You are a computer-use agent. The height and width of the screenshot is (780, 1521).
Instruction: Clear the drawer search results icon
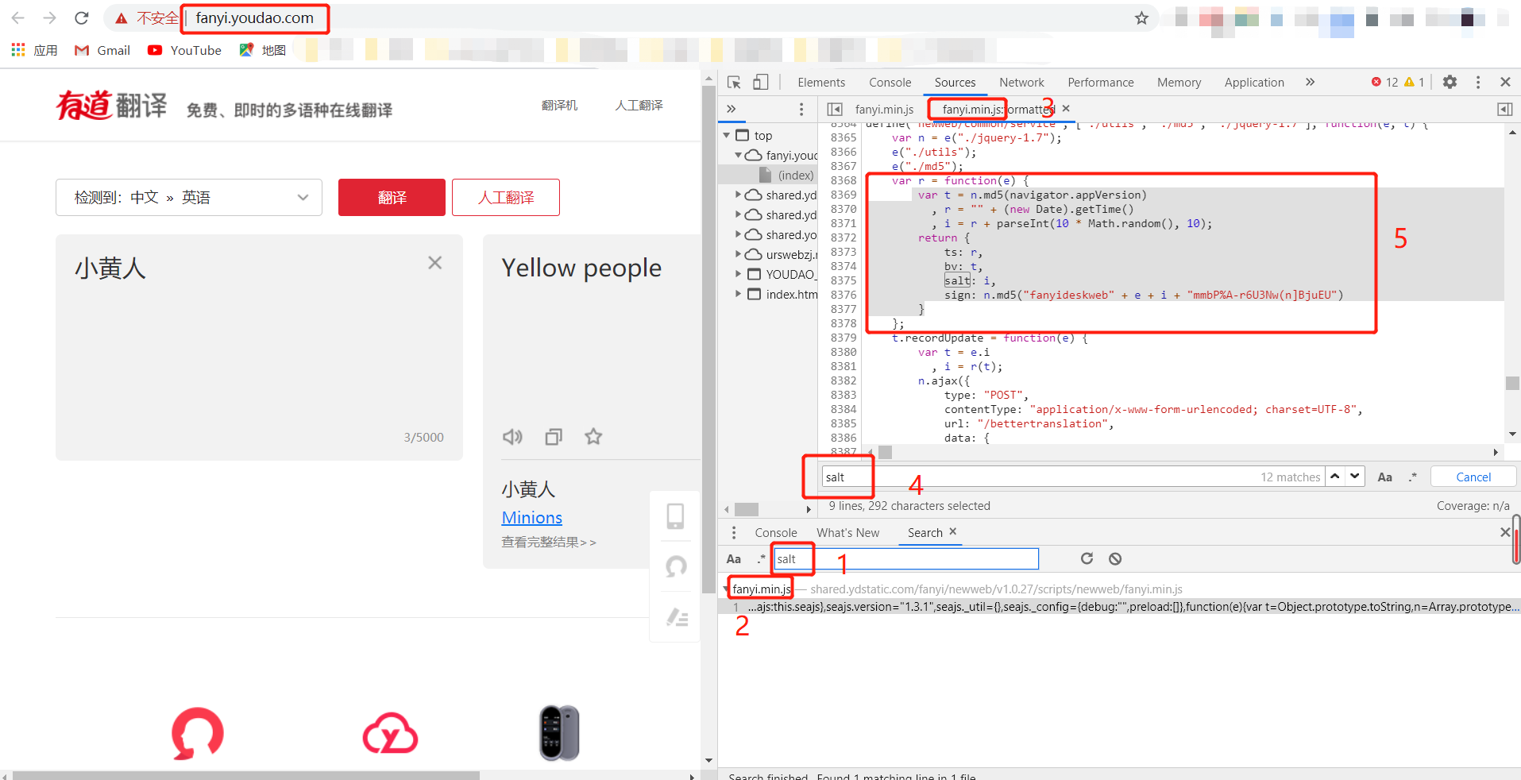[1115, 558]
